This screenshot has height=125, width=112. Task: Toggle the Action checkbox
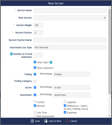[x=35, y=87]
